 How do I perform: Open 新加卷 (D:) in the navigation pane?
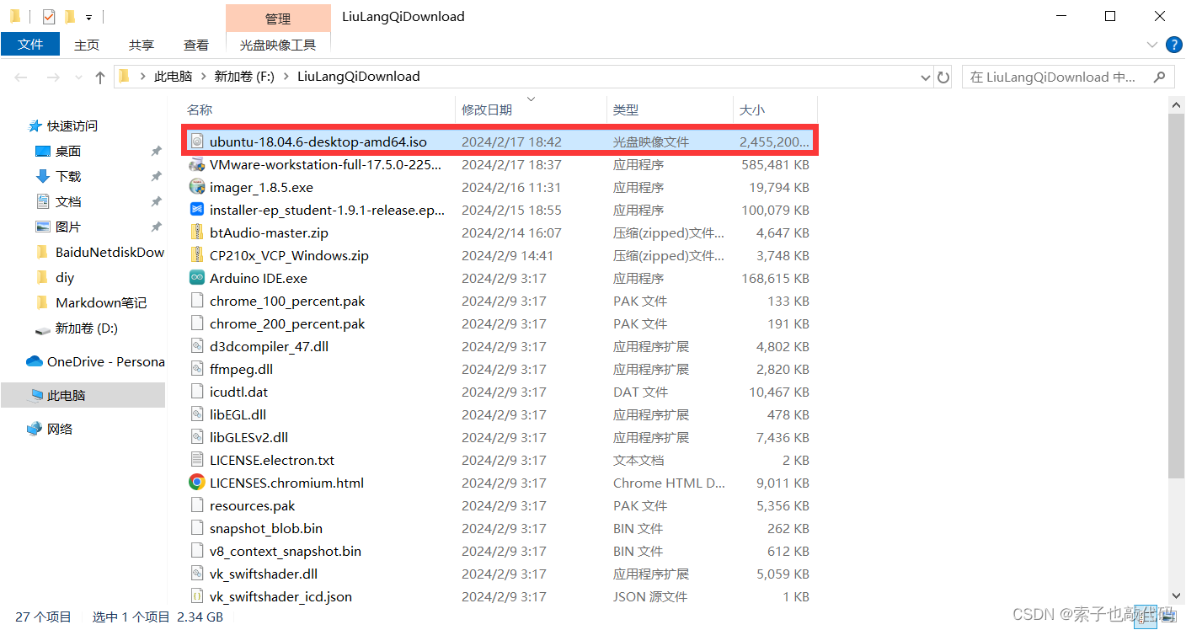[x=86, y=328]
